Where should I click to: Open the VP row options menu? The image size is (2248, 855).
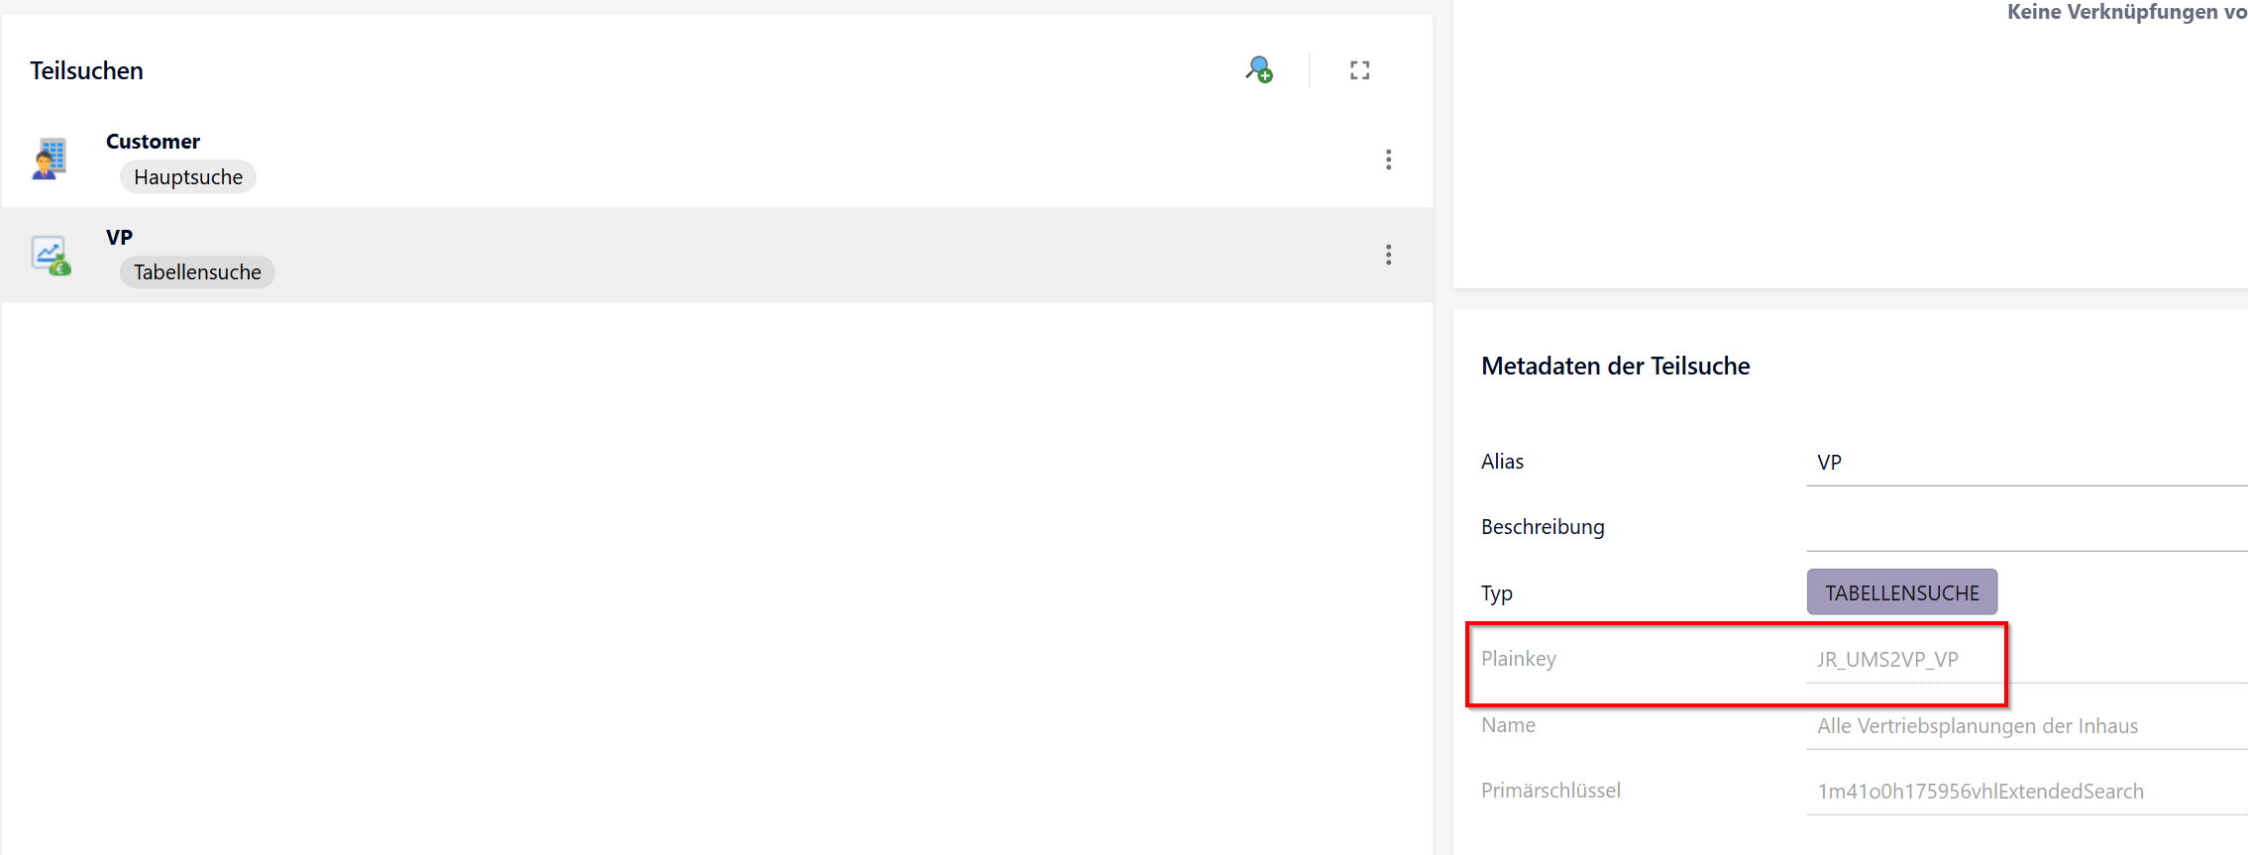coord(1388,255)
